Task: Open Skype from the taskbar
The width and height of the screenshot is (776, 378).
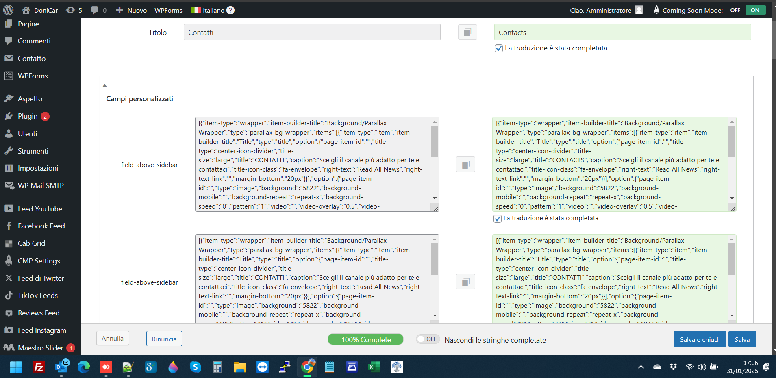Action: click(x=196, y=367)
